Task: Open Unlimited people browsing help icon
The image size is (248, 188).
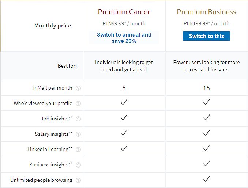Action: [x=78, y=180]
